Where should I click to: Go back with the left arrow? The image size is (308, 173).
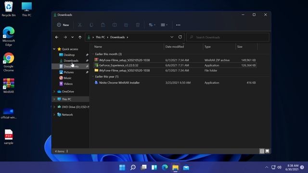tap(57, 37)
